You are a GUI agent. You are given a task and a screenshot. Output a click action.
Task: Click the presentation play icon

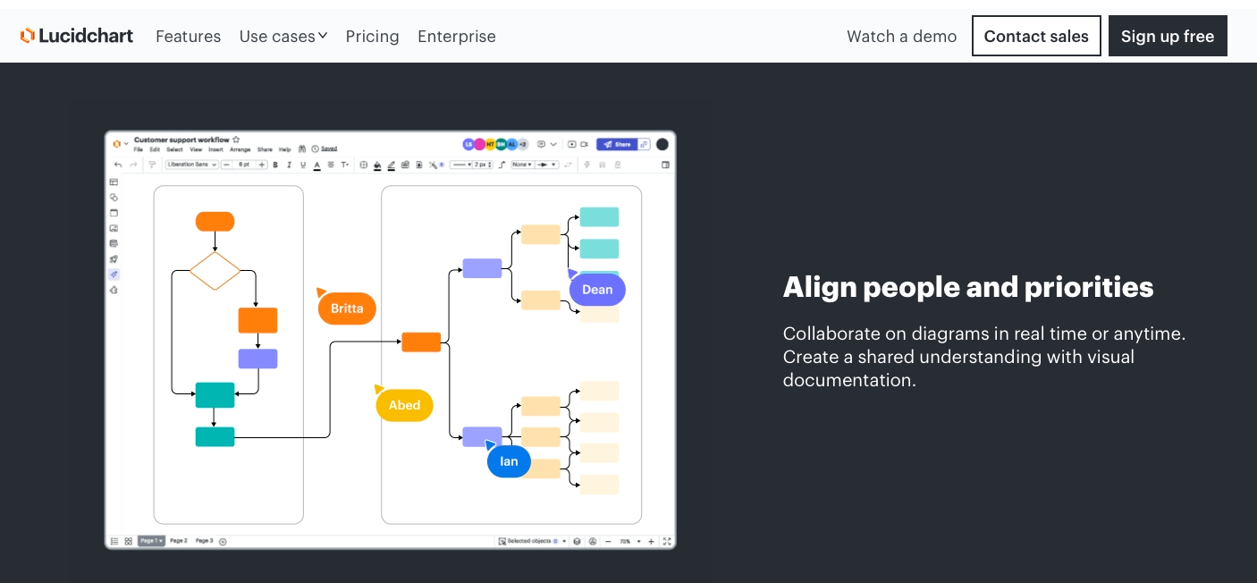click(x=571, y=144)
